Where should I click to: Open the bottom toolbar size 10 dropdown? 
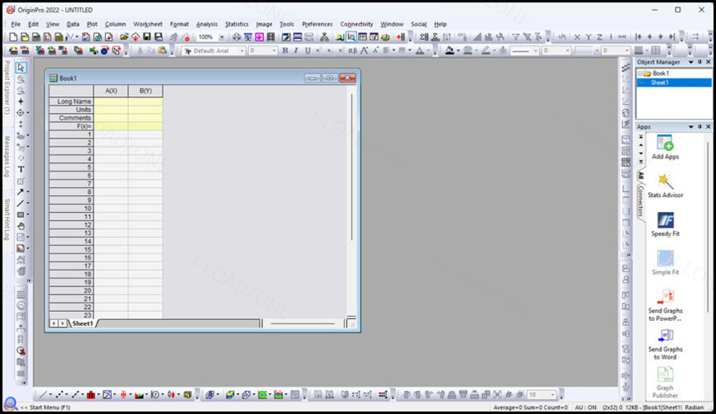[553, 394]
